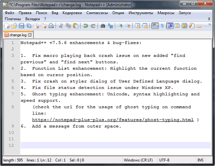Screen dimensions: 215x166
Task: Open the Макросы menu
Action: click(166, 13)
